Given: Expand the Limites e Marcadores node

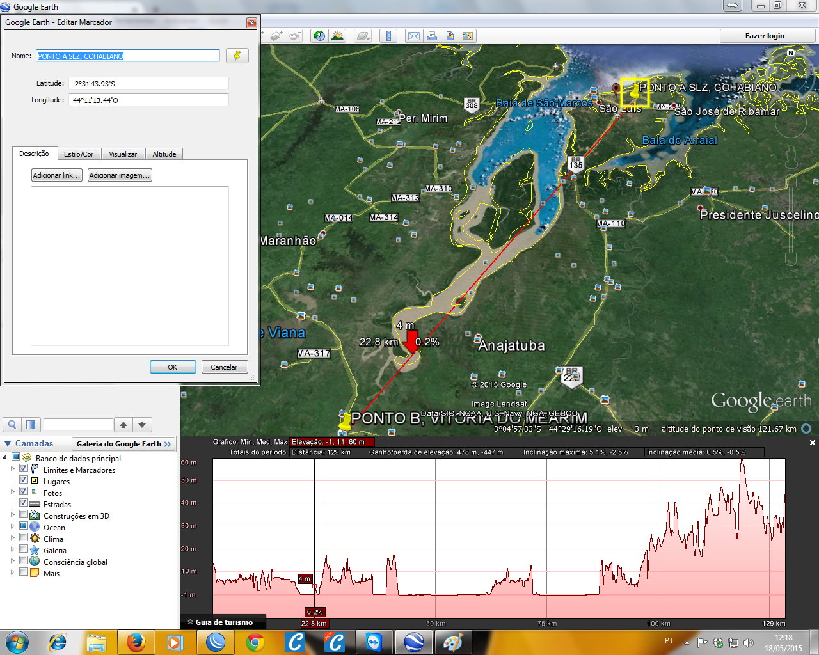Looking at the screenshot, I should 13,470.
